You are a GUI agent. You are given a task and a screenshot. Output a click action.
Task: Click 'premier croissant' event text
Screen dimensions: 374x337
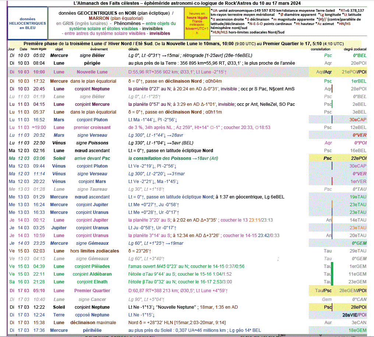tap(92, 128)
